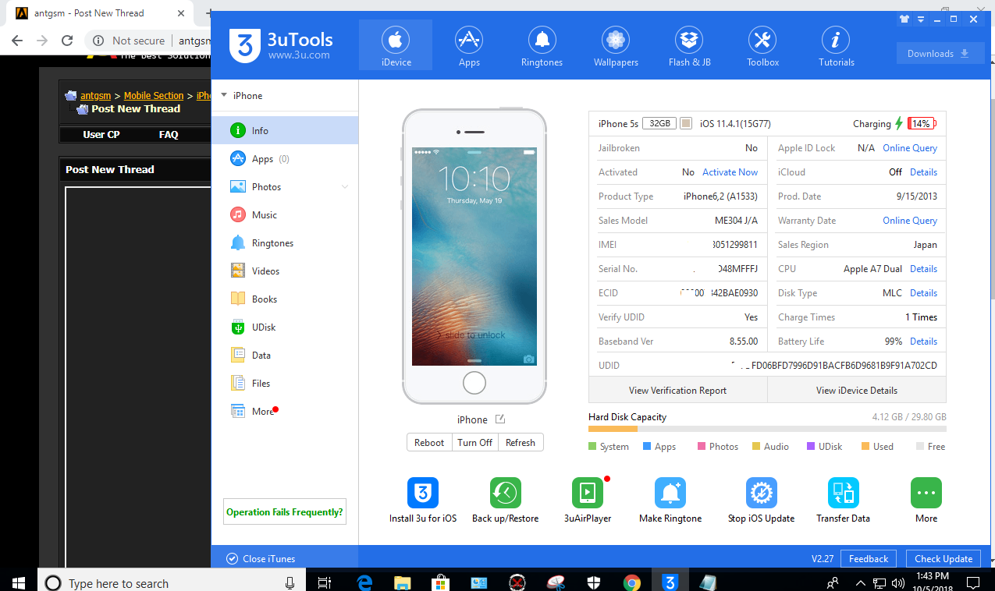Screen dimensions: 995x591
Task: Click the Check Update button
Action: click(943, 558)
